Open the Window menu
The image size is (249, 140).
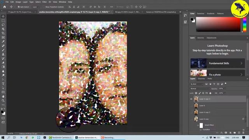tap(62, 2)
